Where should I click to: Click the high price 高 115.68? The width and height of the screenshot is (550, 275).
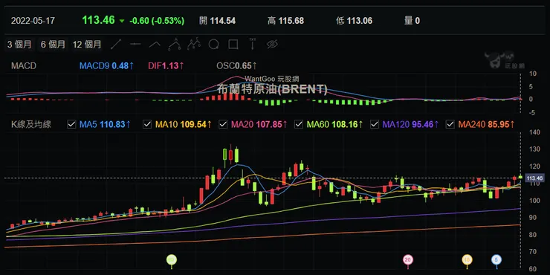[285, 21]
